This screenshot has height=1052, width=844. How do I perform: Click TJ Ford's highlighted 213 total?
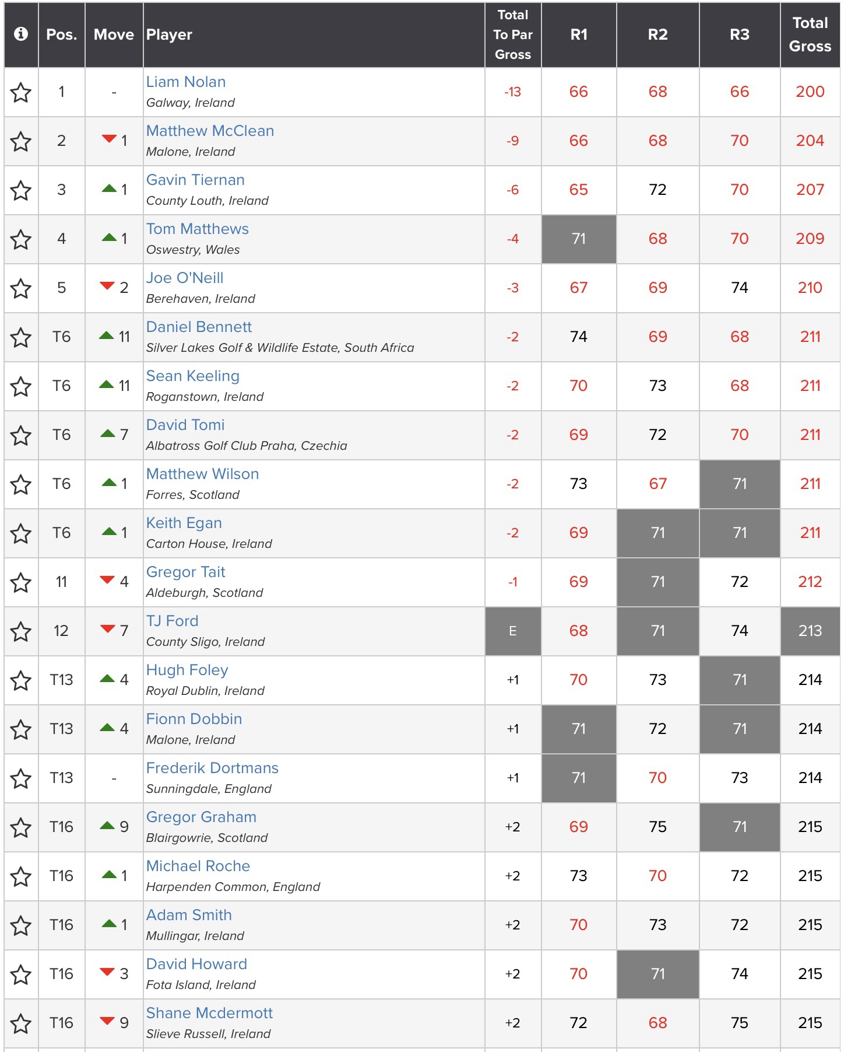coord(810,631)
